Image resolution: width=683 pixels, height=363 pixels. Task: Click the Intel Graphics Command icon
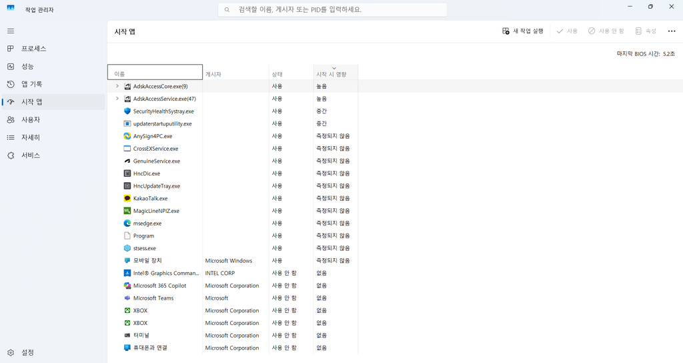pos(127,273)
